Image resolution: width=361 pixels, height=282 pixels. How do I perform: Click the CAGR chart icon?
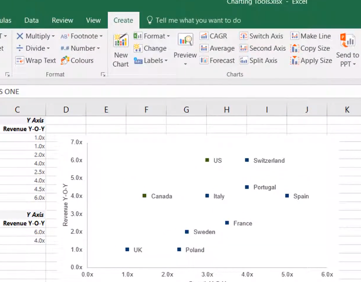[x=204, y=36]
